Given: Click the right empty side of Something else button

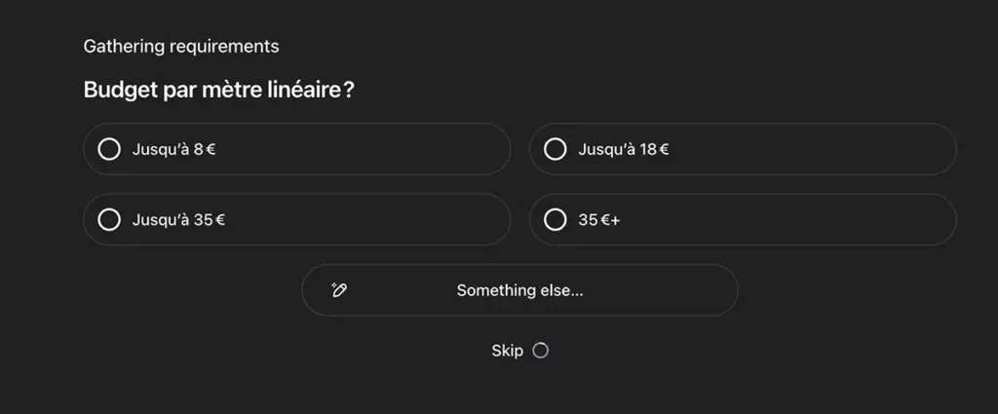Looking at the screenshot, I should pyautogui.click(x=672, y=289).
